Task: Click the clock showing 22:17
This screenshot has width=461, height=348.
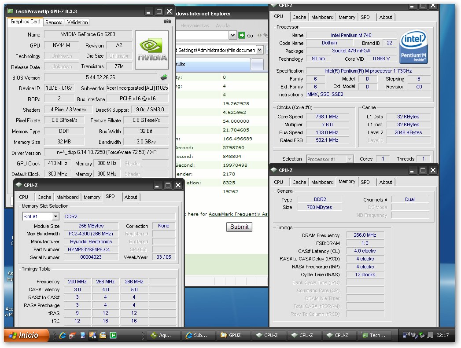Action: (443, 335)
